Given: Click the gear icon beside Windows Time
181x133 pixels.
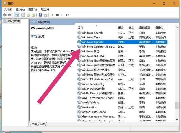Looking at the screenshot, I should tap(79, 37).
